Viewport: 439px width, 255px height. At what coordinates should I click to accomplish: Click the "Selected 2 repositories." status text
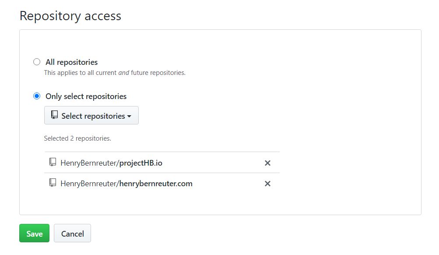pos(77,138)
